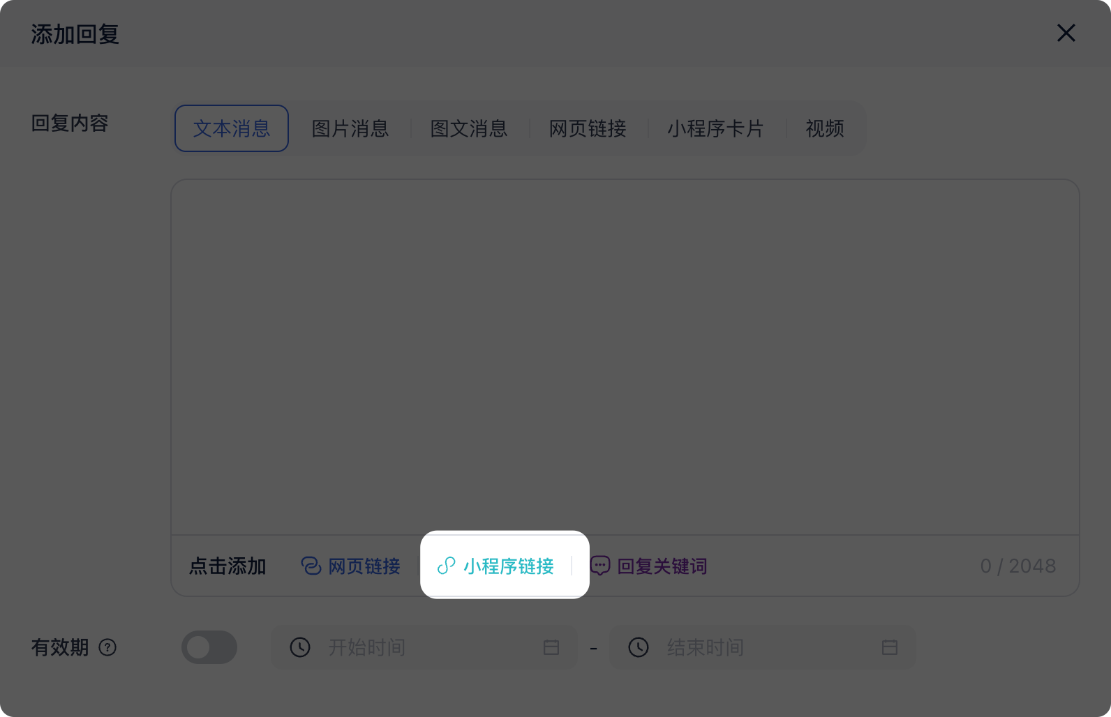The image size is (1111, 717).
Task: Open the calendar picker for 结束时间
Action: [x=890, y=647]
